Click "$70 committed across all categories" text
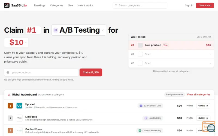 tap(171, 71)
